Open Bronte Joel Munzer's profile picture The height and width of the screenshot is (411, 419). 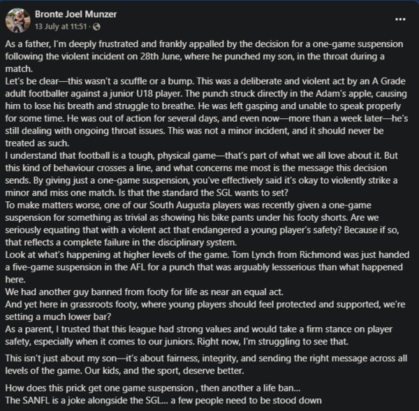(x=18, y=20)
